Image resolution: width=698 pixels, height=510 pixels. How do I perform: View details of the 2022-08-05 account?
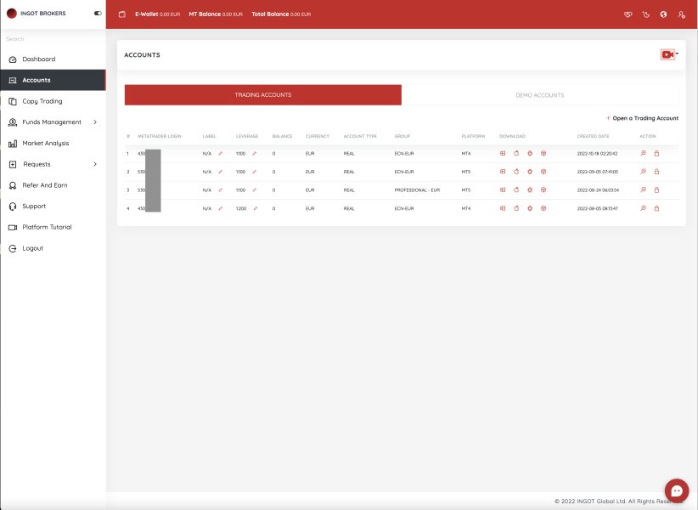pos(644,208)
